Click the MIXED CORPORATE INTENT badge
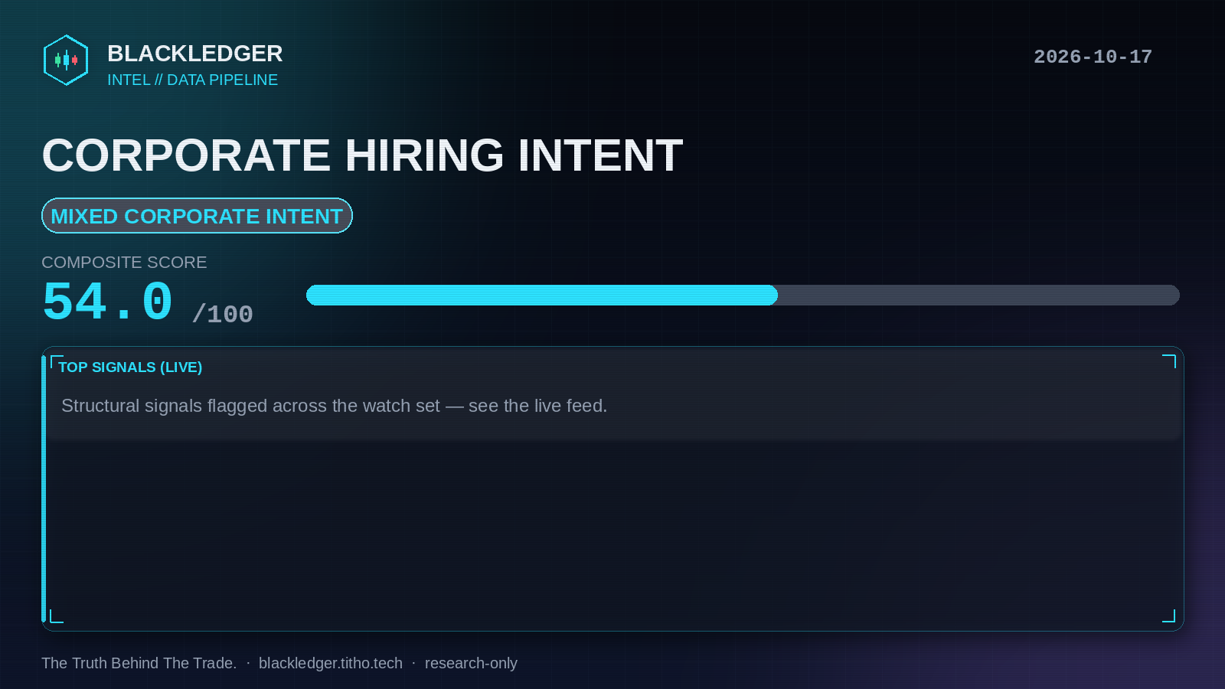This screenshot has height=689, width=1225. 197,216
